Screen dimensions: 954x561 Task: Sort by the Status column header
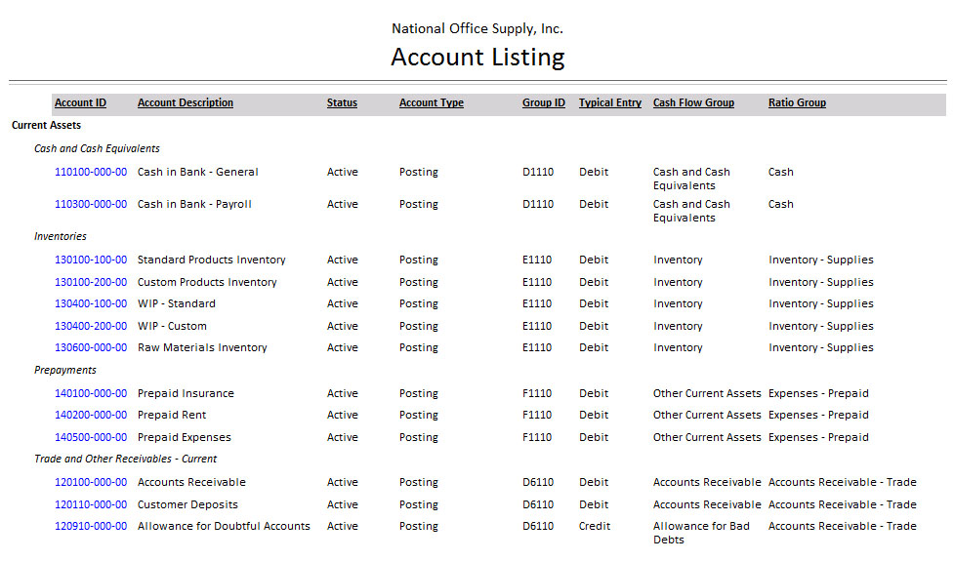(x=342, y=102)
